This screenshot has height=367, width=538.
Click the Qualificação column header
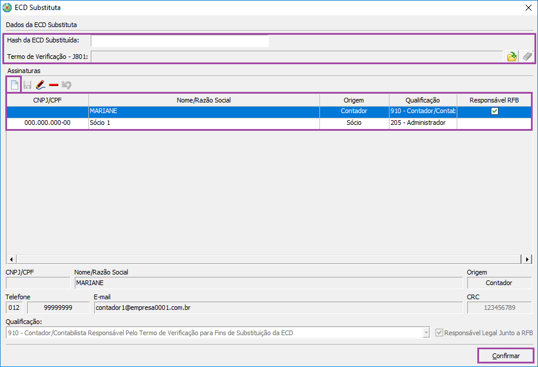click(423, 100)
